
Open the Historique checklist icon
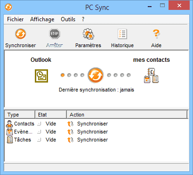(122, 34)
